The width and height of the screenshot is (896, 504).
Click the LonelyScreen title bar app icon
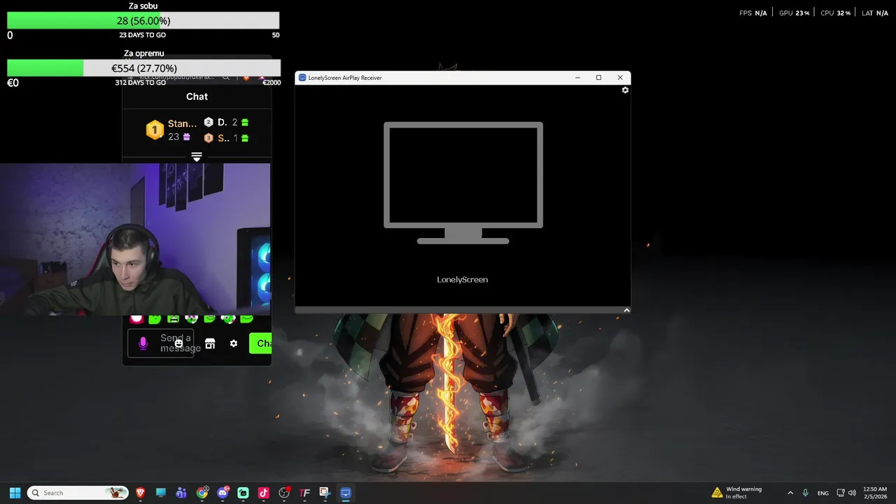302,78
